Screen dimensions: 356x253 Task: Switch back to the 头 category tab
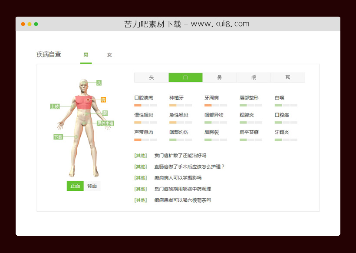[x=152, y=77]
